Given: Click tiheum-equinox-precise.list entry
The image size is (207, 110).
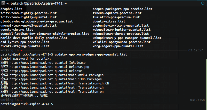Looking at the screenshot, I should pyautogui.click(x=117, y=13).
